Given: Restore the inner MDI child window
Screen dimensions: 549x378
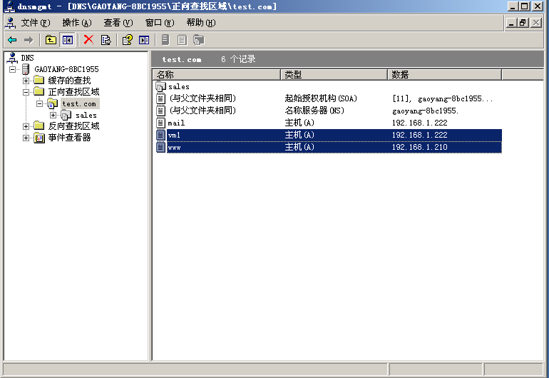Looking at the screenshot, I should [523, 23].
